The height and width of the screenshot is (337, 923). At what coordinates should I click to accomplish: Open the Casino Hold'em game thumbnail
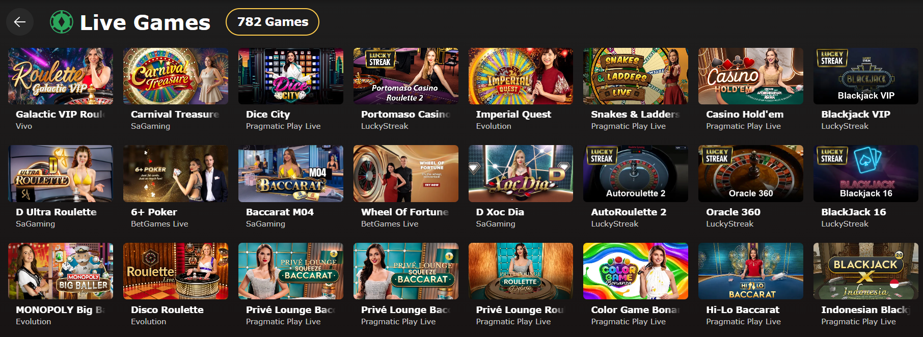[751, 76]
